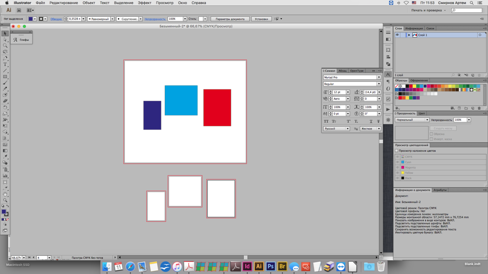
Task: Click the fill color swatch in the toolbar
Action: pyautogui.click(x=4, y=212)
